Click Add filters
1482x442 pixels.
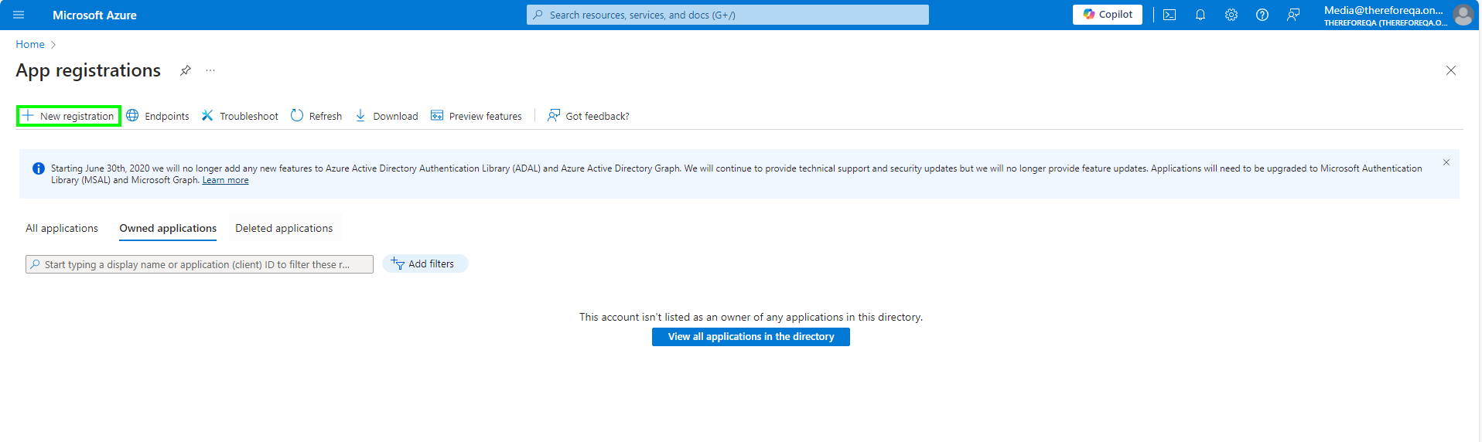(x=425, y=263)
